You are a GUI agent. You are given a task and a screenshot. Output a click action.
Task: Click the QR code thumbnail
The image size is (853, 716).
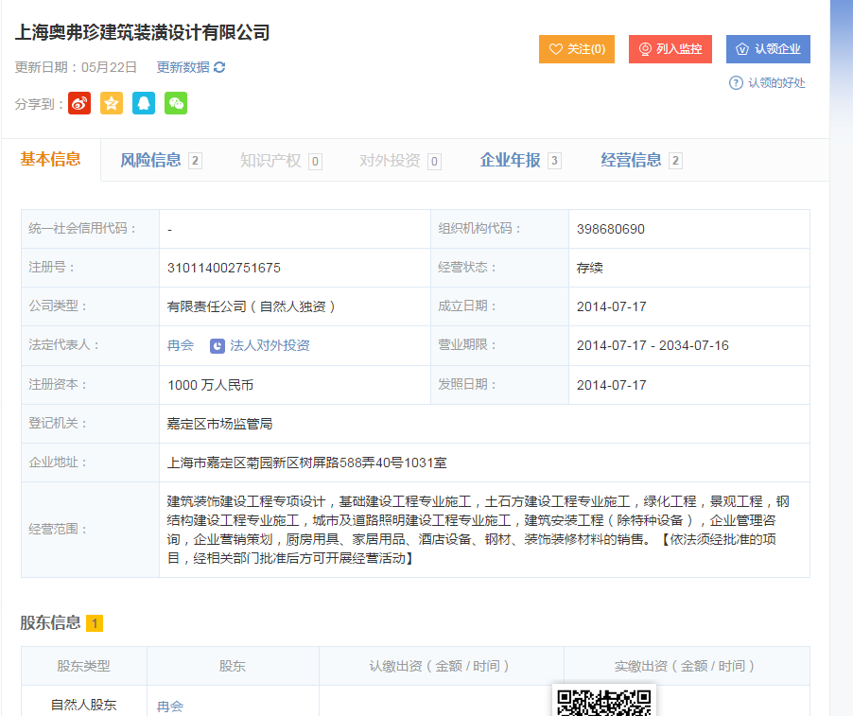[x=604, y=701]
